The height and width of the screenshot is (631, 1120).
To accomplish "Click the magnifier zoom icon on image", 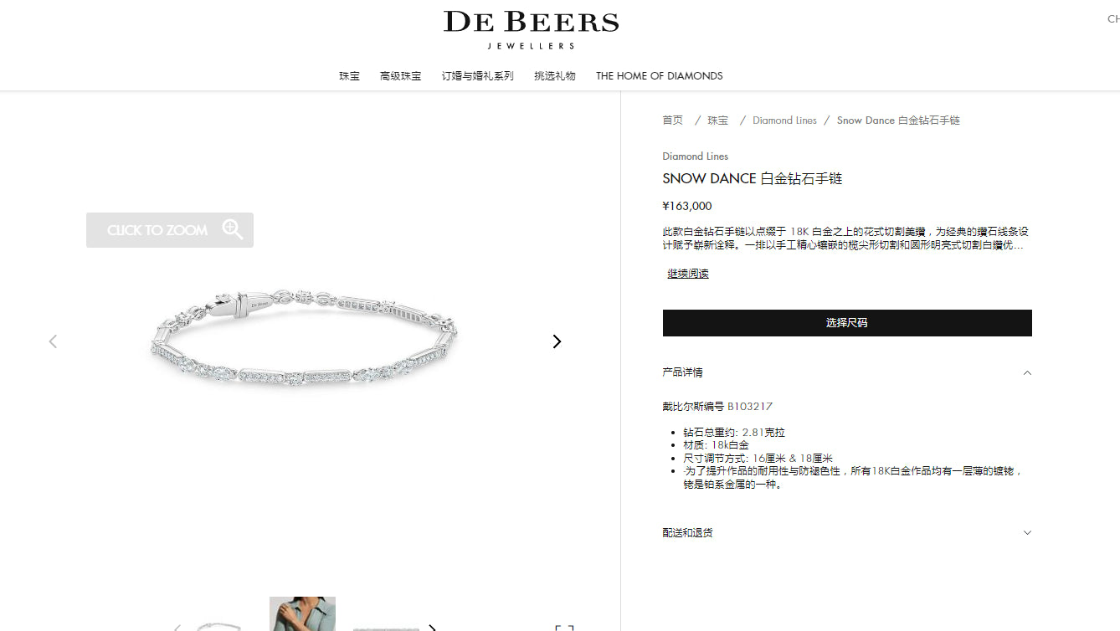I will 233,229.
